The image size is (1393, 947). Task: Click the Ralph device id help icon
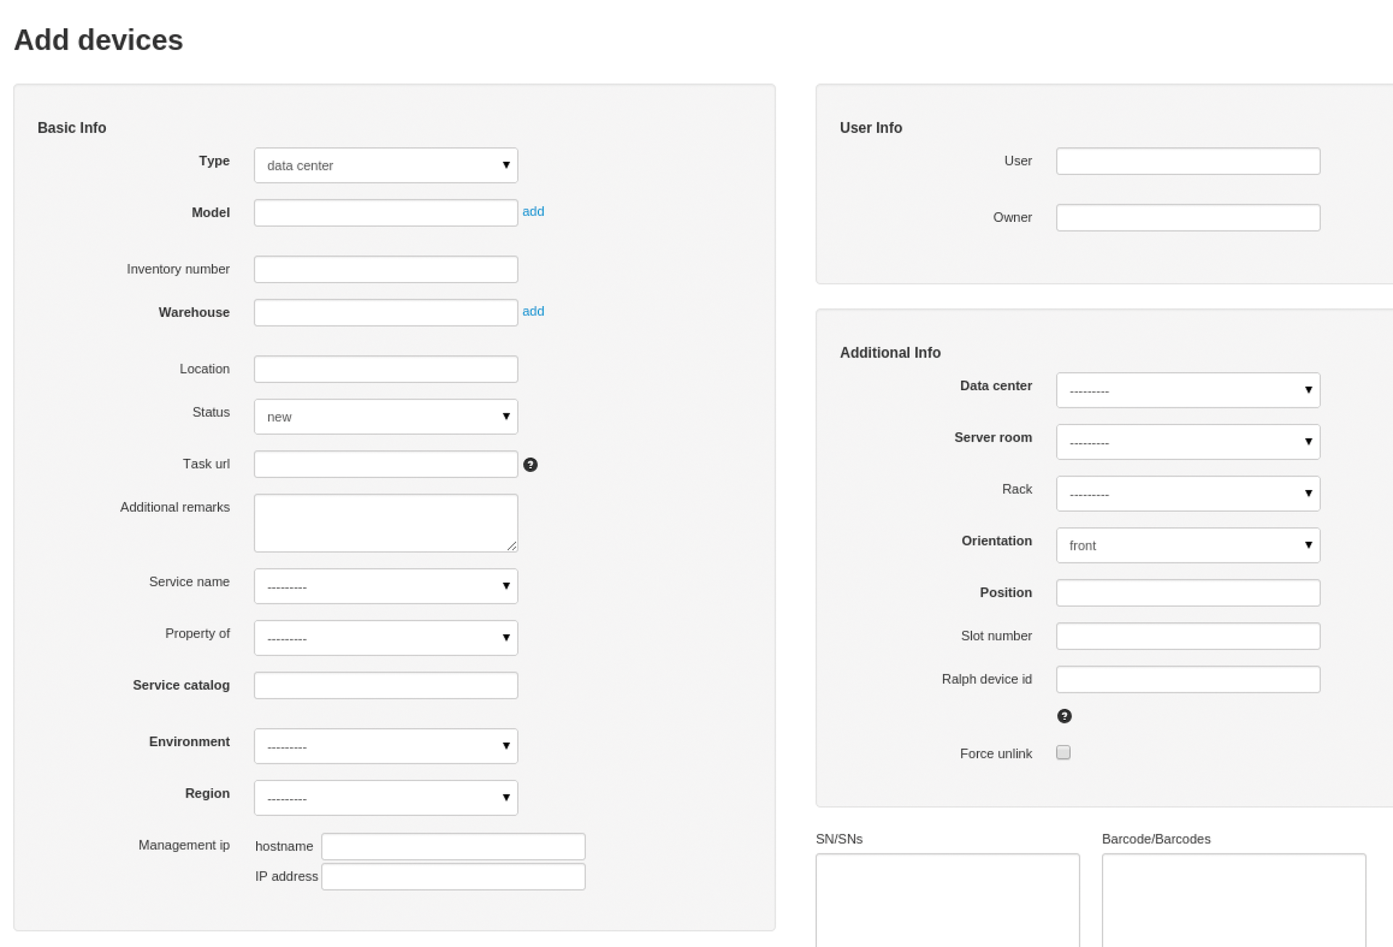coord(1064,716)
